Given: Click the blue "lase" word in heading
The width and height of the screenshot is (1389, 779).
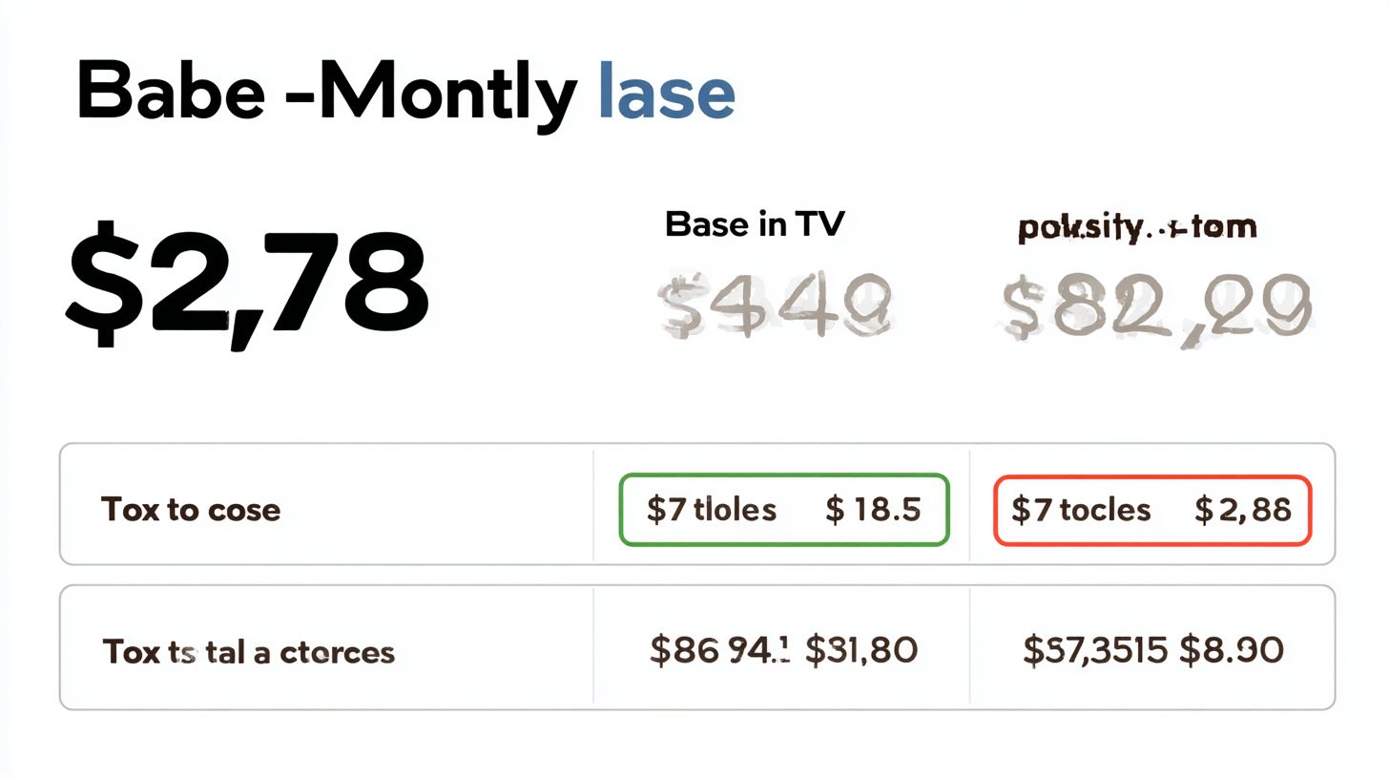Looking at the screenshot, I should (x=666, y=93).
